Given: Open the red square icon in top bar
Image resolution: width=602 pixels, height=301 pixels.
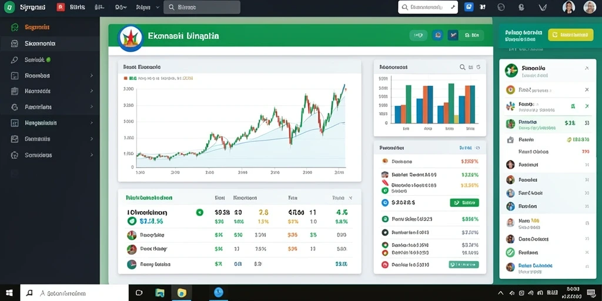Looking at the screenshot, I should pos(61,7).
